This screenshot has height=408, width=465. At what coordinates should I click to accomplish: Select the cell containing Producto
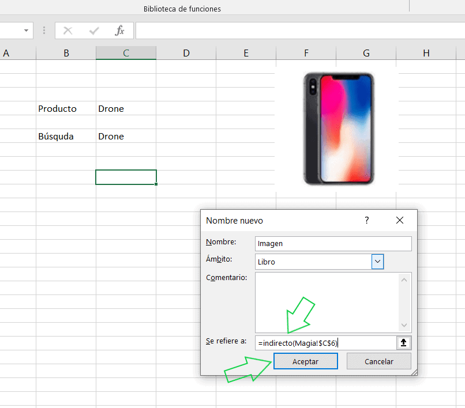pos(66,108)
